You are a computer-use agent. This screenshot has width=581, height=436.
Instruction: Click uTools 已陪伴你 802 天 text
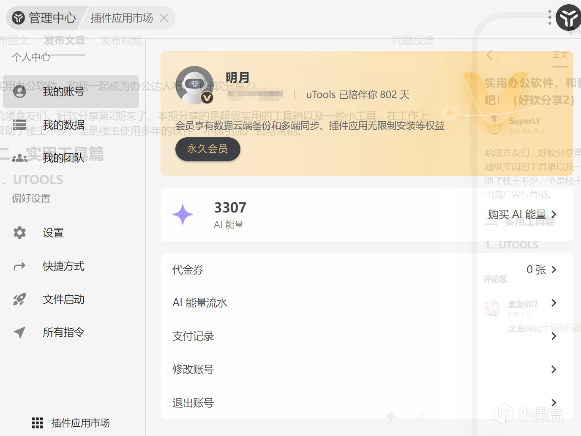358,95
